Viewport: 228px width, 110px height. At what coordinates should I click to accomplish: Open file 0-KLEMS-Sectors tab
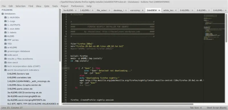pyautogui.click(x=18, y=74)
